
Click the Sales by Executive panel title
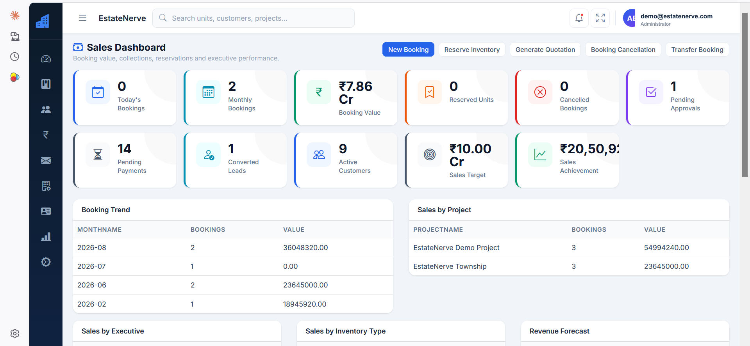(x=112, y=331)
